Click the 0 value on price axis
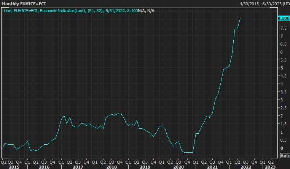This screenshot has width=290, height=169. (x=282, y=148)
